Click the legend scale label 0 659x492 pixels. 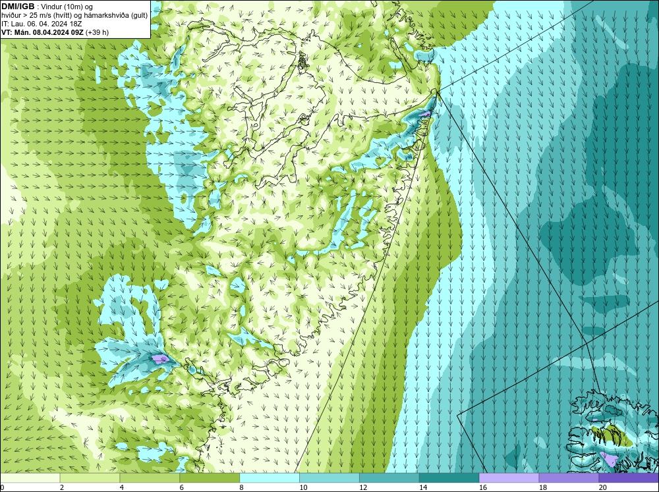click(x=2, y=487)
